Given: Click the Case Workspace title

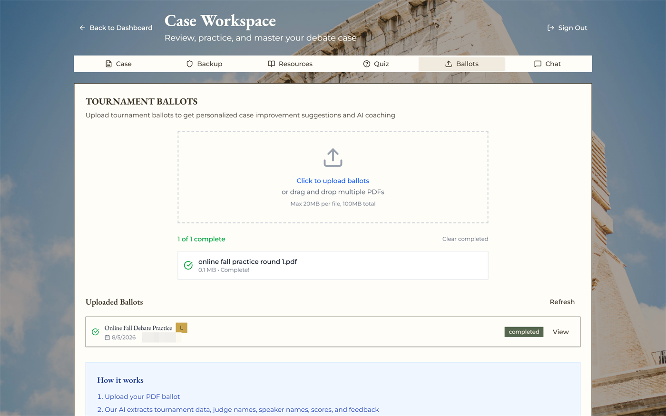Looking at the screenshot, I should tap(220, 21).
